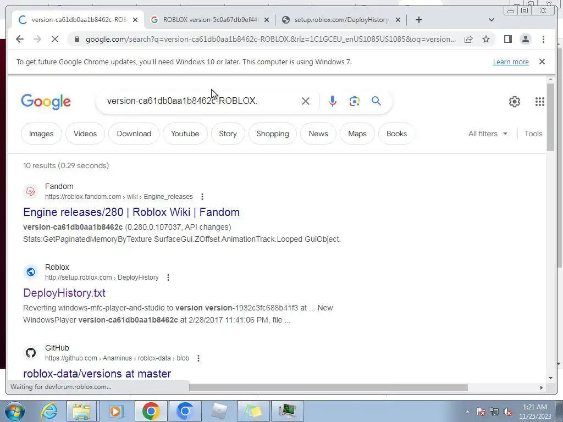This screenshot has width=563, height=422.
Task: Click the horizontal scrollbar thumb
Action: (x=328, y=387)
